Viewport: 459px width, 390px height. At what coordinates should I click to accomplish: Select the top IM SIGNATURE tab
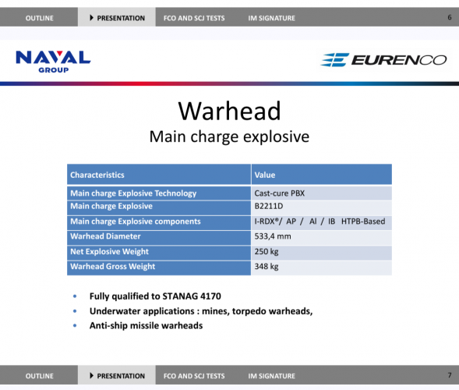point(272,18)
